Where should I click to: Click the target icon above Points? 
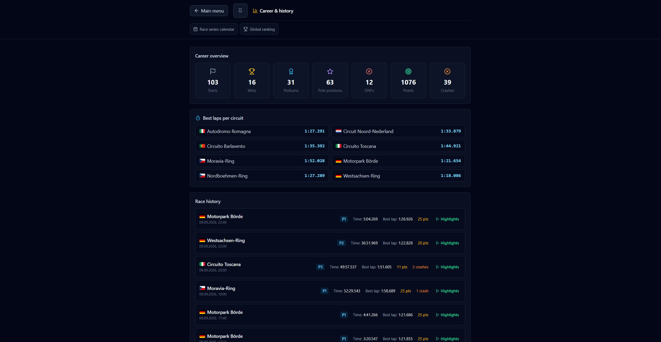click(408, 71)
